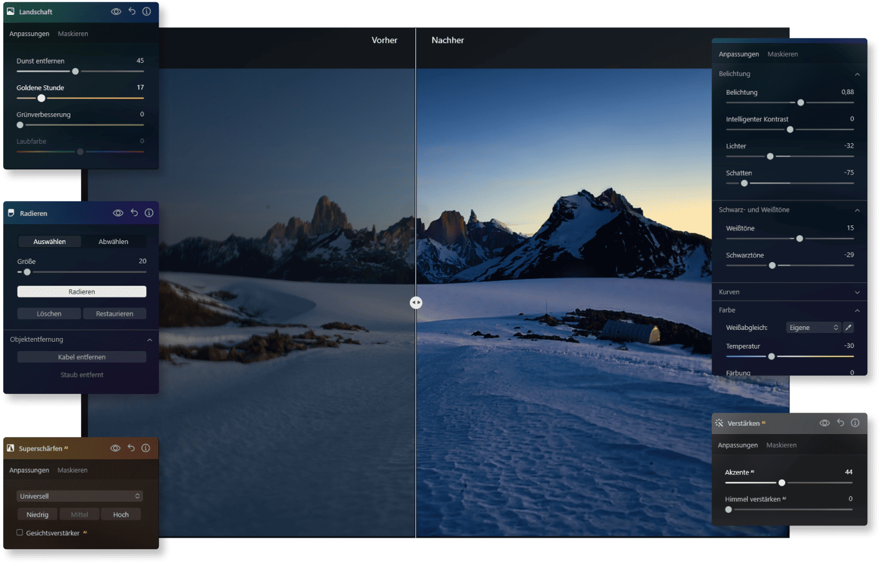This screenshot has height=564, width=881.
Task: Toggle visibility of the Landschaft effect
Action: [x=116, y=11]
